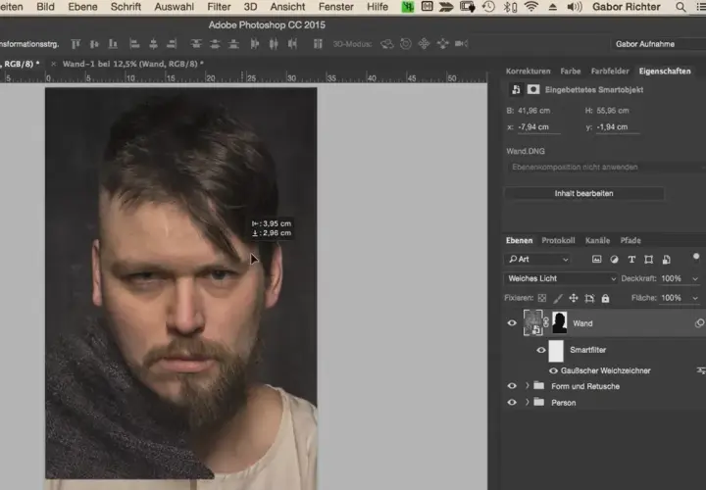Click the distribute horizontal centers icon
Image resolution: width=706 pixels, height=490 pixels.
pyautogui.click(x=274, y=44)
